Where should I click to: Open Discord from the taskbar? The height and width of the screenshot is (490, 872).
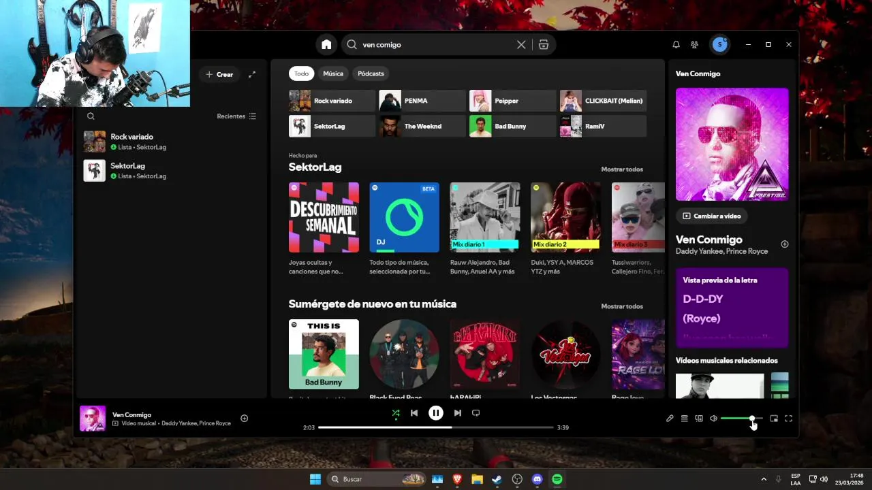point(537,479)
